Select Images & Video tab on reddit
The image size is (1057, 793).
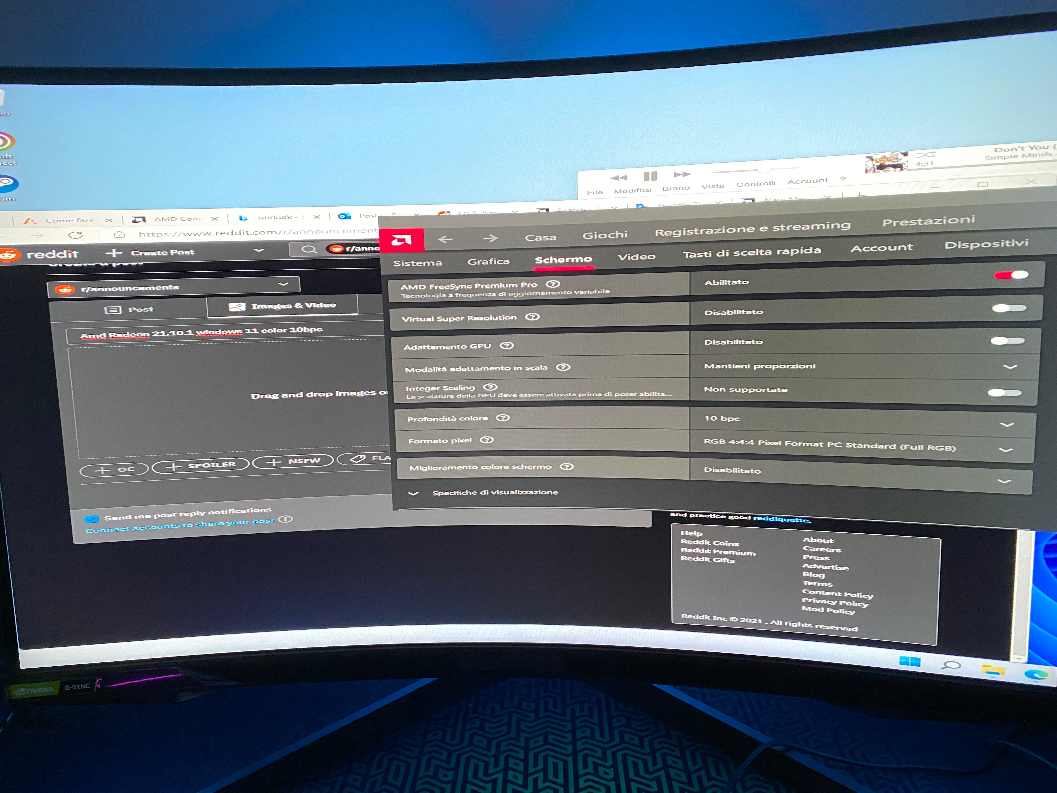coord(282,306)
